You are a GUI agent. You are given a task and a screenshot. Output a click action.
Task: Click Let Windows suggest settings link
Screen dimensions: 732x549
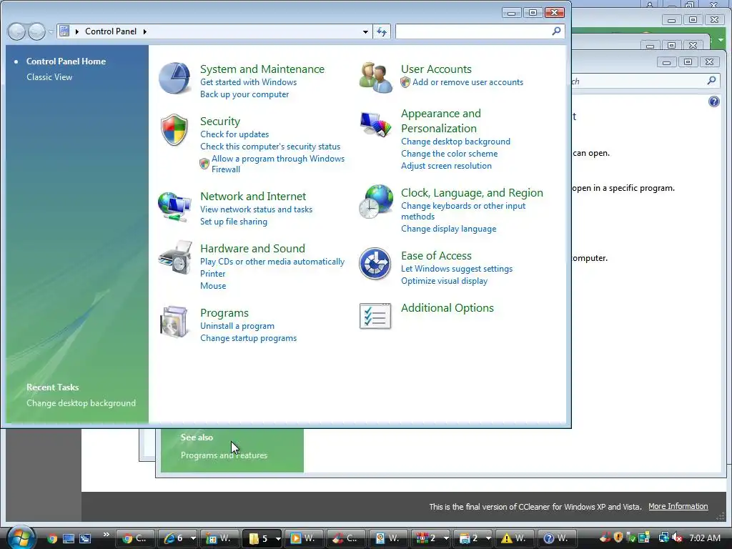[x=457, y=269]
